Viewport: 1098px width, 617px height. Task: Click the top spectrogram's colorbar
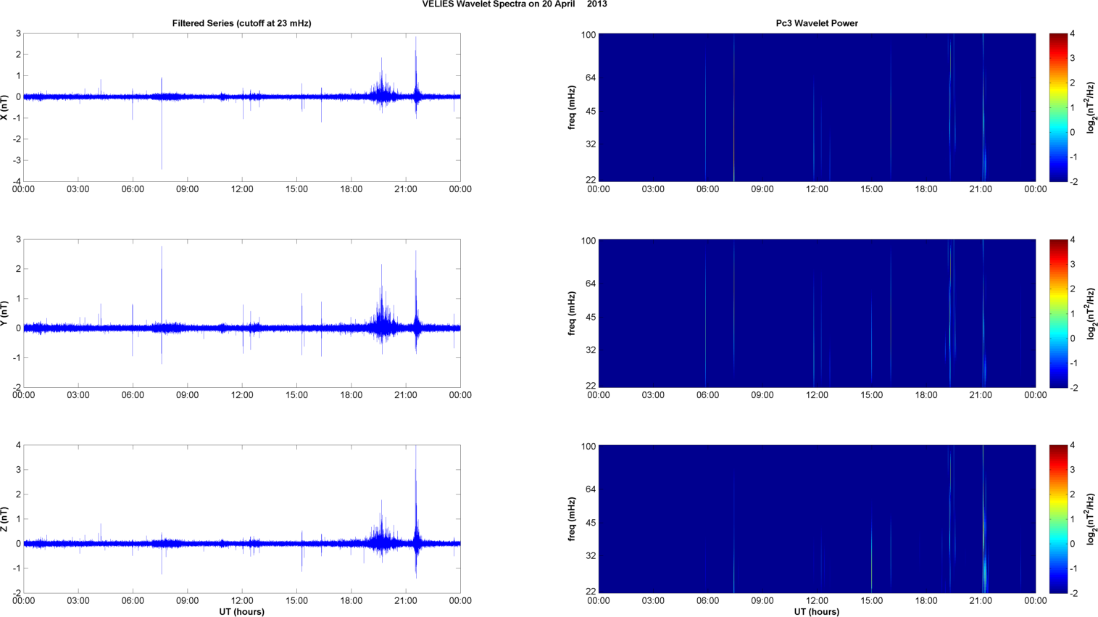coord(1058,107)
